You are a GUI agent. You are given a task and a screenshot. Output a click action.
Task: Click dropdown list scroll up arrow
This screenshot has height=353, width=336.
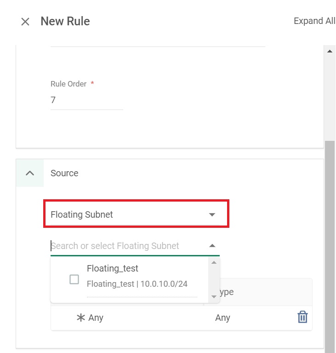tap(214, 262)
